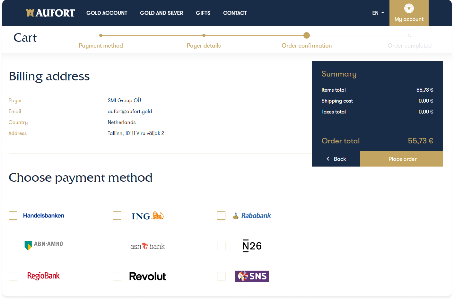Image resolution: width=454 pixels, height=300 pixels.
Task: Click the SNS bank logo
Action: (252, 276)
